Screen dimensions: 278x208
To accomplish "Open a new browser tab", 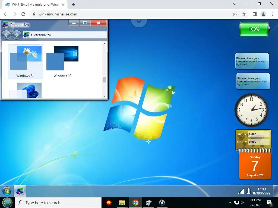I will 73,5.
